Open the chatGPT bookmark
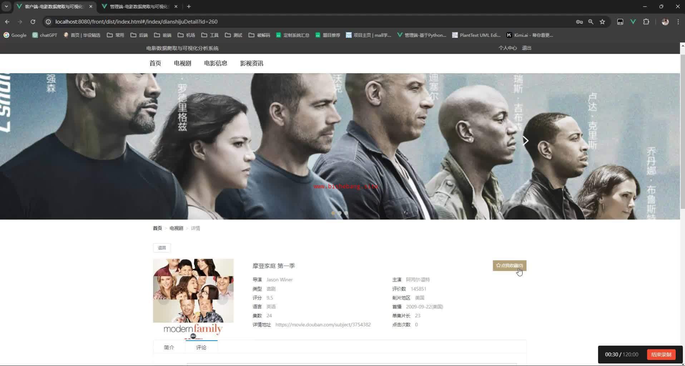Viewport: 685px width, 366px height. (45, 35)
